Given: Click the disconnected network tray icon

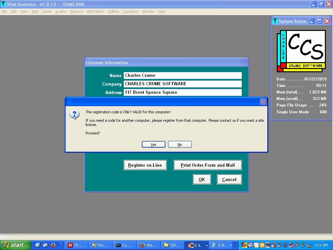Looking at the screenshot, I should click(x=291, y=245).
